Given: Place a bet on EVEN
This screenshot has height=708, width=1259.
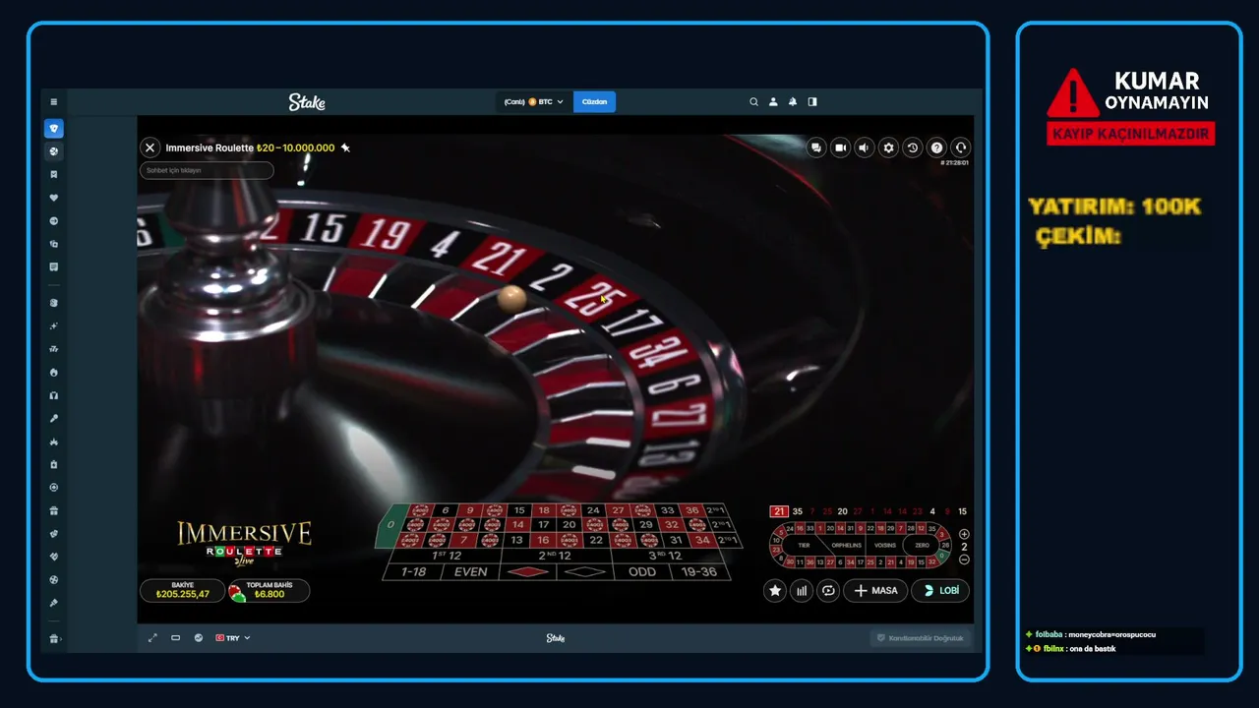Looking at the screenshot, I should [x=471, y=571].
